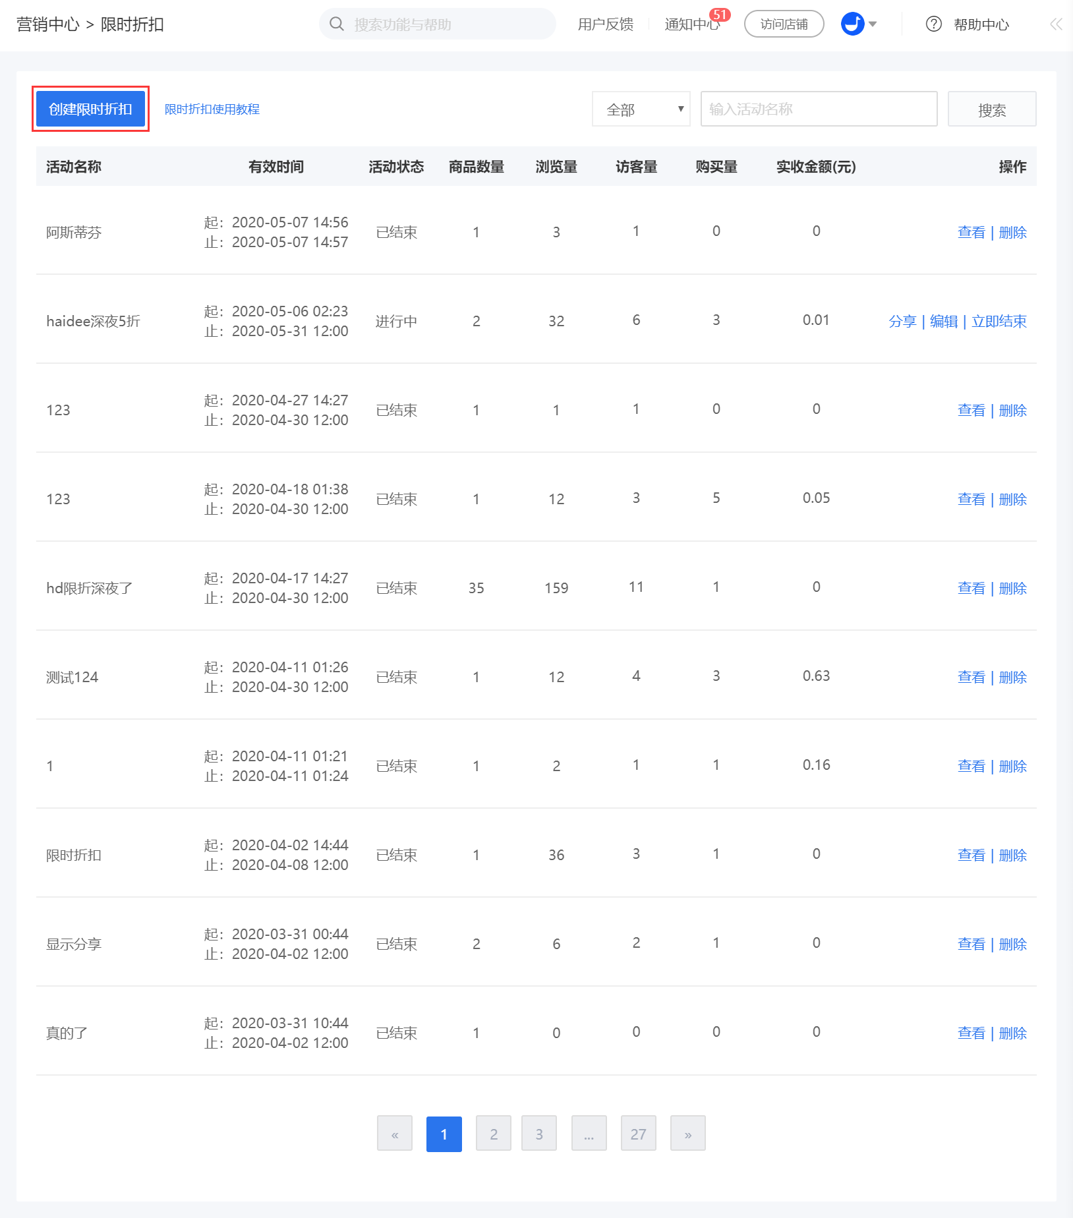Click the next page » button
Image resolution: width=1073 pixels, height=1218 pixels.
pos(688,1134)
